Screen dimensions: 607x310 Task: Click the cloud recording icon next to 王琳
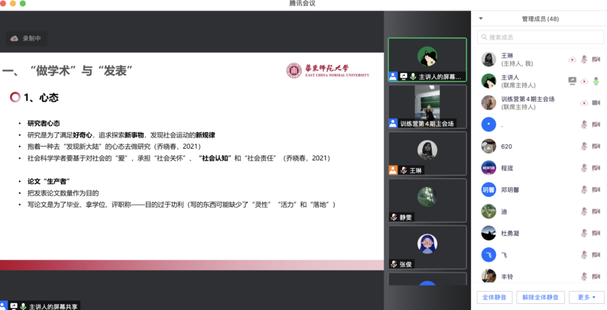[572, 59]
